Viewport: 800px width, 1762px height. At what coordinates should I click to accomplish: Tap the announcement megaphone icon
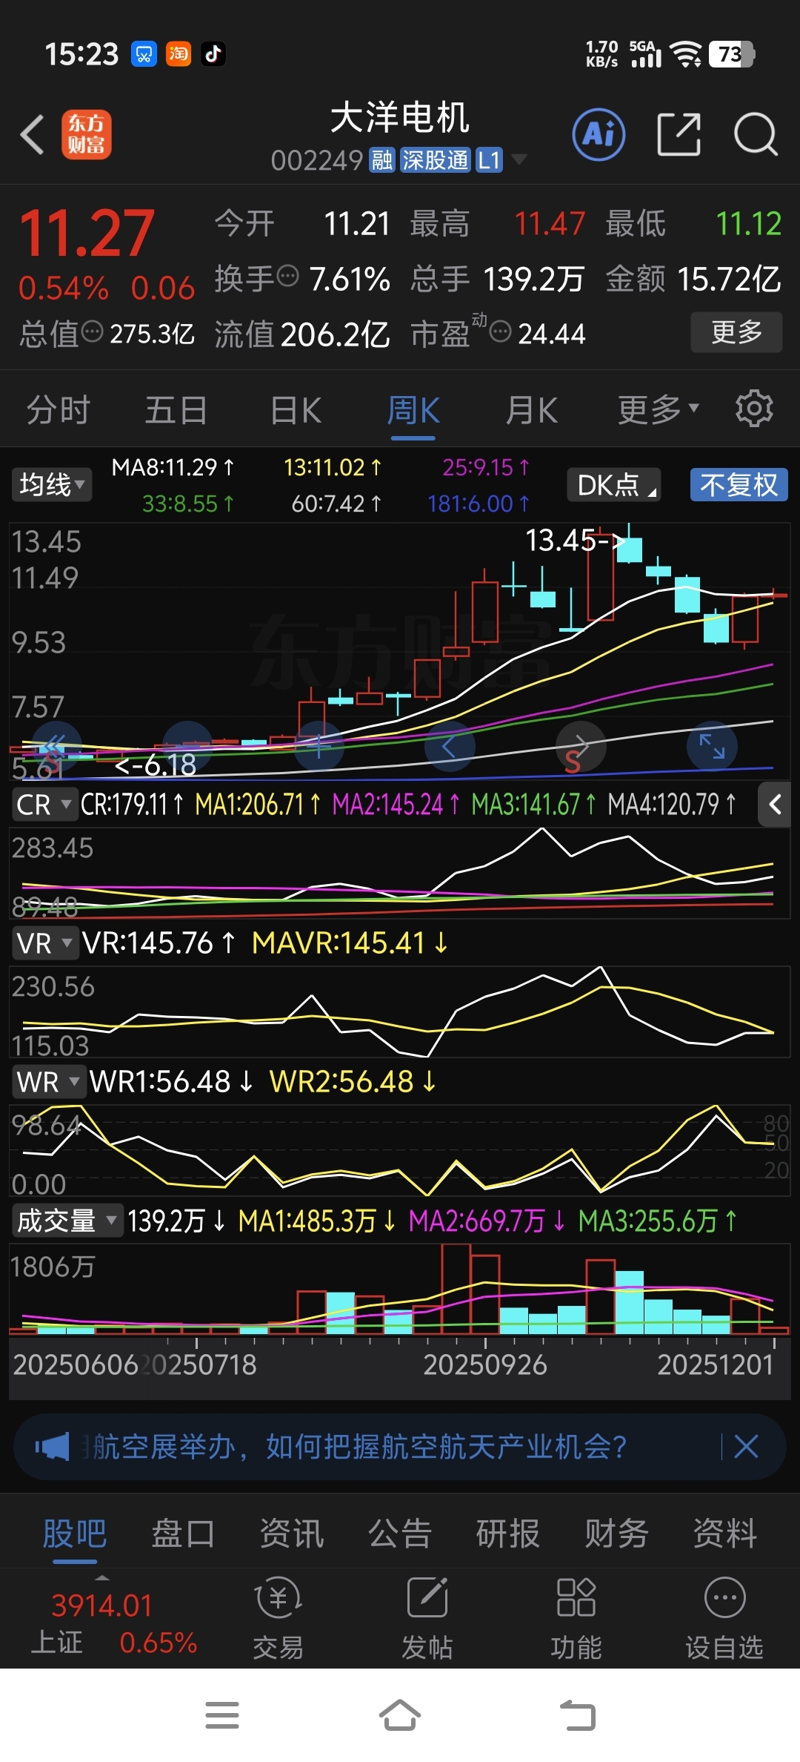(x=52, y=1447)
